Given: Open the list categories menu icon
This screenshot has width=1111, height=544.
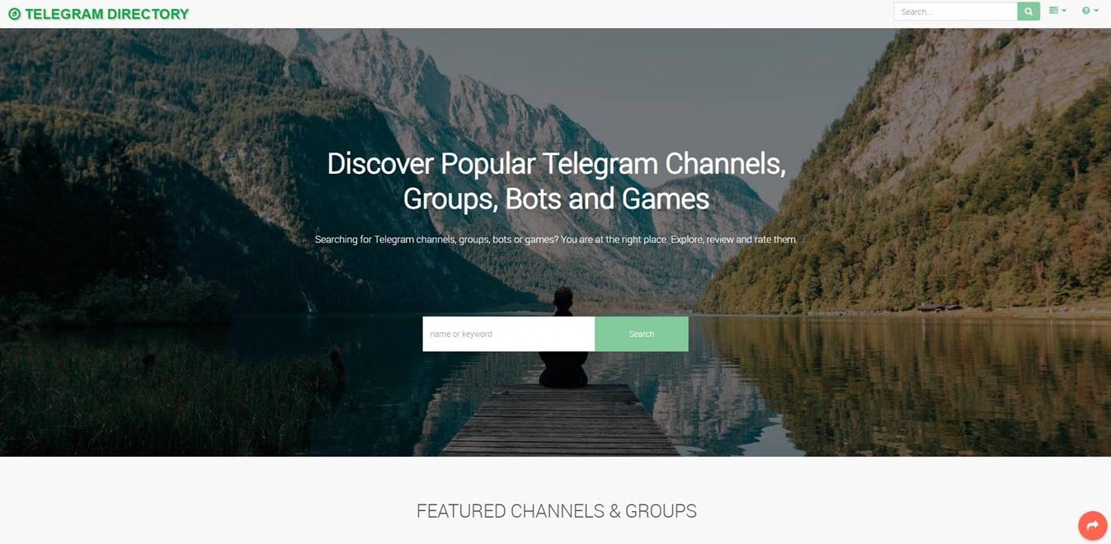Looking at the screenshot, I should pyautogui.click(x=1053, y=11).
